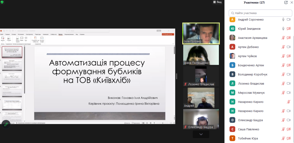Select slide 5 thumbnail in PowerPoint

pyautogui.click(x=12, y=105)
